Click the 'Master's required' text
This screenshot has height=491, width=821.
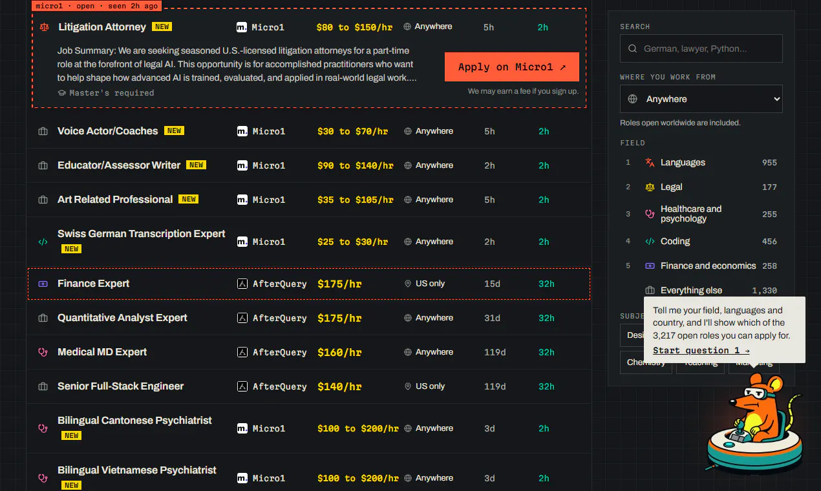click(112, 93)
